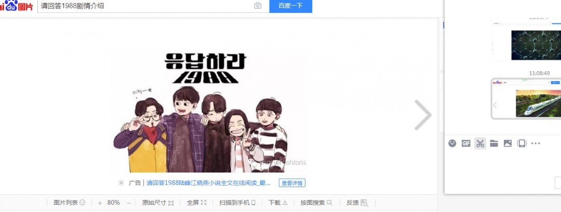This screenshot has width=561, height=212.
Task: Open the emoji picker in chat
Action: tap(452, 143)
